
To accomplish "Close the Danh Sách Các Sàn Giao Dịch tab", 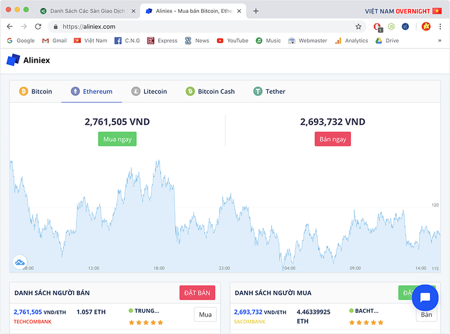I will pyautogui.click(x=133, y=11).
